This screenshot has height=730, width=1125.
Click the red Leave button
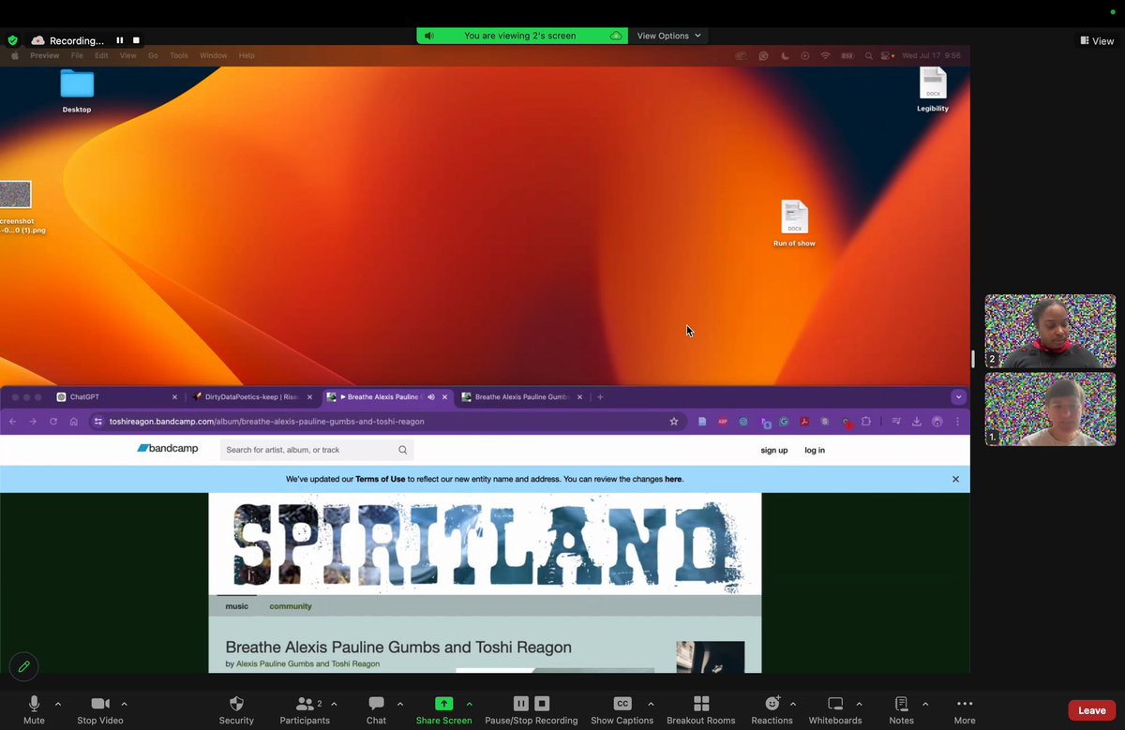(x=1091, y=710)
